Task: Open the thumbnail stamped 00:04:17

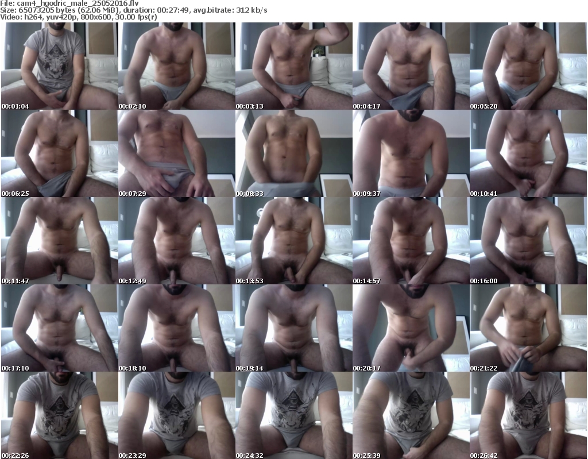Action: point(411,66)
